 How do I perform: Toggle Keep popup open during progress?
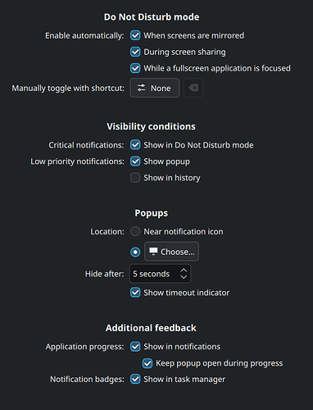click(147, 363)
